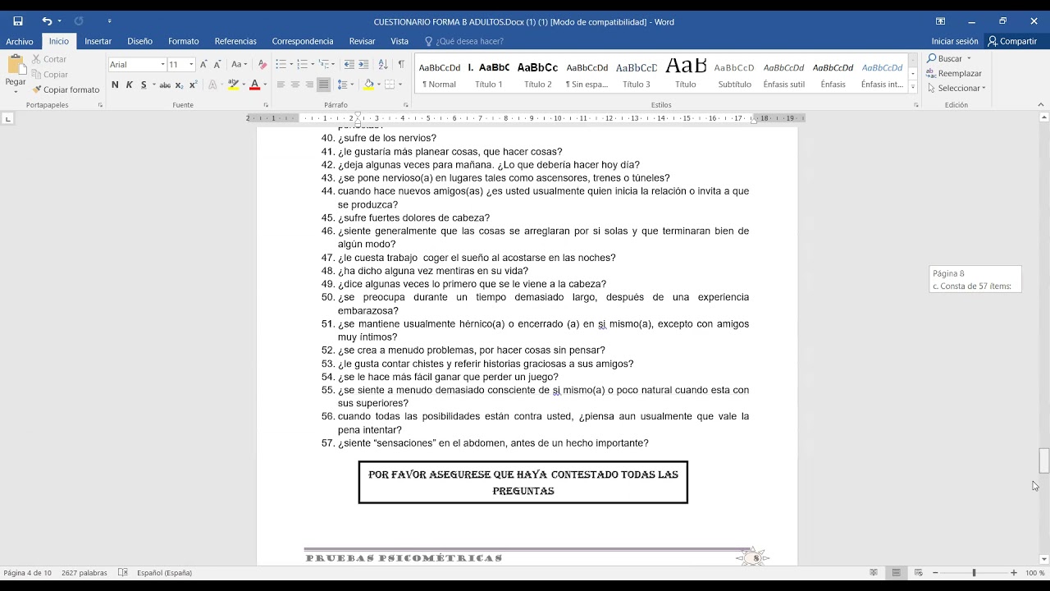Zoom in with the plus icon

pos(1014,572)
